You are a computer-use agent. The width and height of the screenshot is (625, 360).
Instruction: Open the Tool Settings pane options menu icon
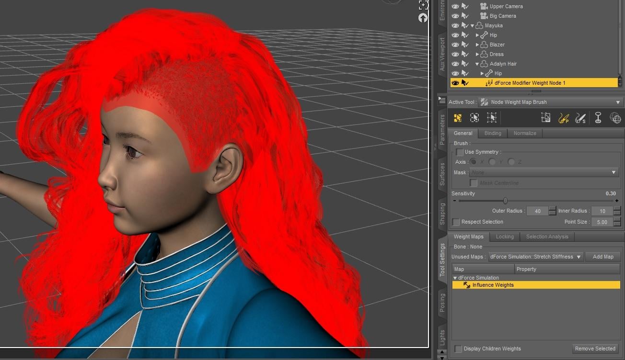click(442, 100)
